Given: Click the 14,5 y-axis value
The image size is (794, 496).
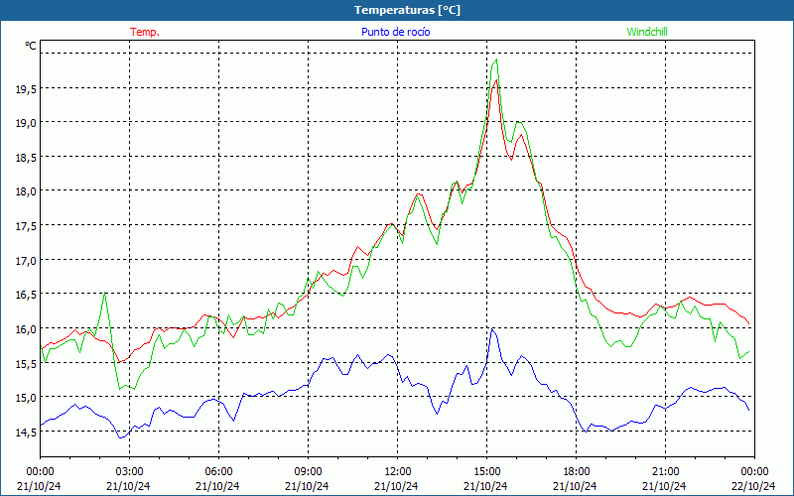Looking at the screenshot, I should [x=26, y=433].
